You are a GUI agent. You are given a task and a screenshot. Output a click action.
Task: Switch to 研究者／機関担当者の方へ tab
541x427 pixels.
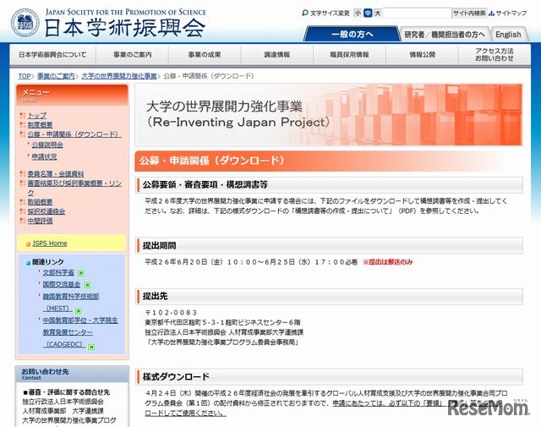tap(445, 35)
